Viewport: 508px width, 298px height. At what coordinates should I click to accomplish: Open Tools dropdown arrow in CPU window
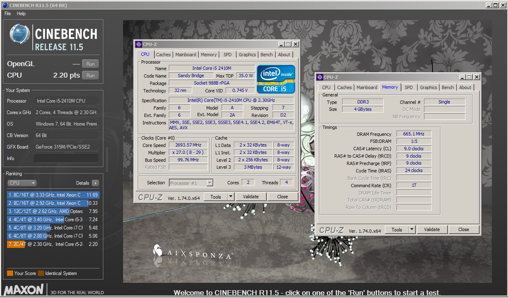[231, 197]
